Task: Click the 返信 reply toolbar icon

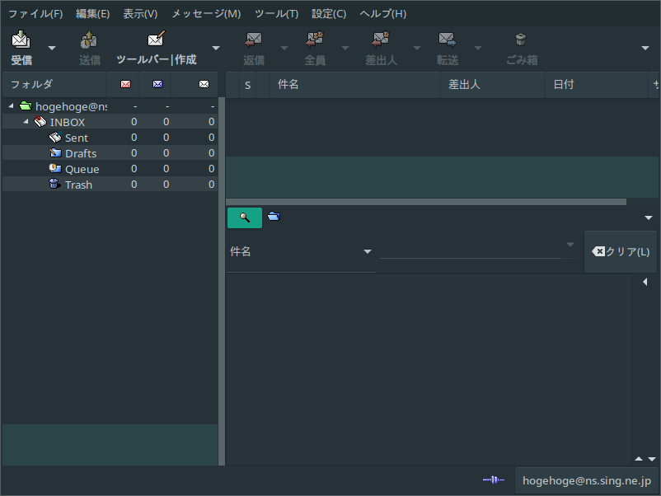Action: (254, 40)
